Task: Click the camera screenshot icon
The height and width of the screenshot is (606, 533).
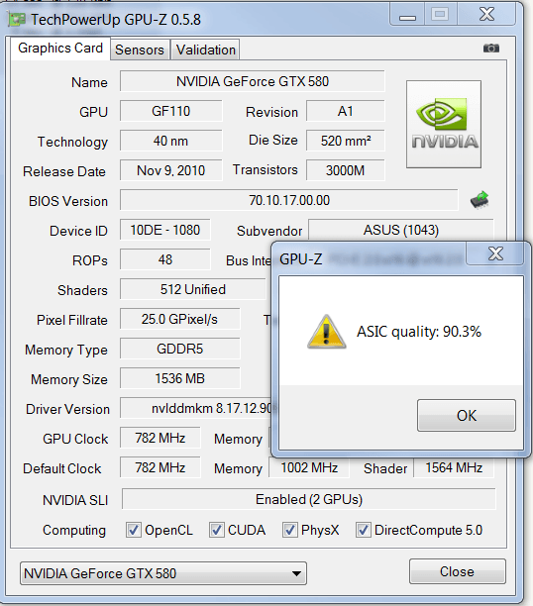Action: (491, 49)
